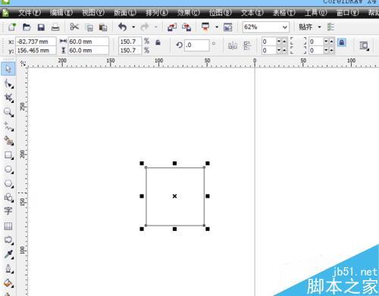
Task: Click the options icon right of 贴齐
Action: [330, 26]
